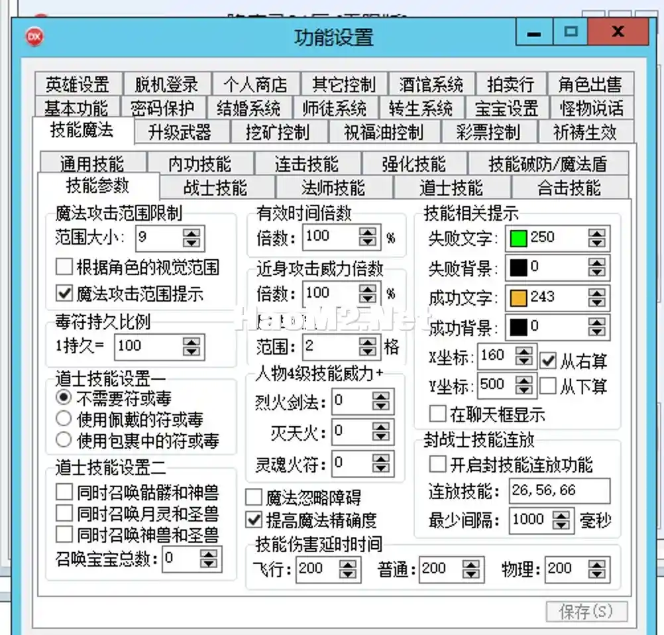Adjust the 范围 格 spinner arrows
The width and height of the screenshot is (664, 635).
point(367,347)
